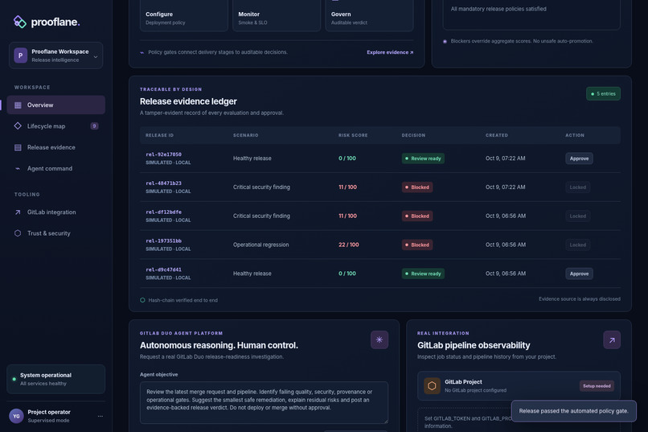Open Agent command page
The width and height of the screenshot is (648, 432).
(x=55, y=168)
